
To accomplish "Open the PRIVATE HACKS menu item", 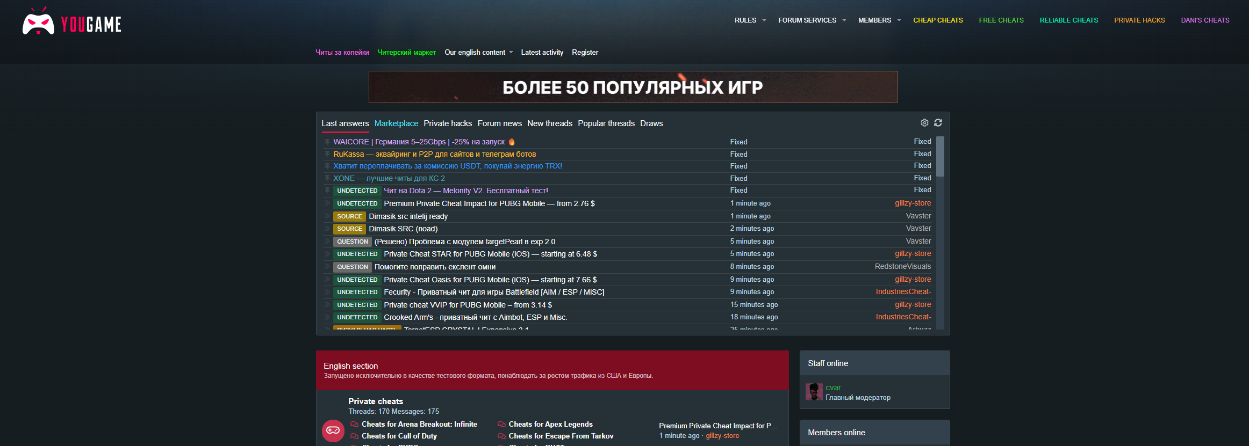I will click(1139, 20).
